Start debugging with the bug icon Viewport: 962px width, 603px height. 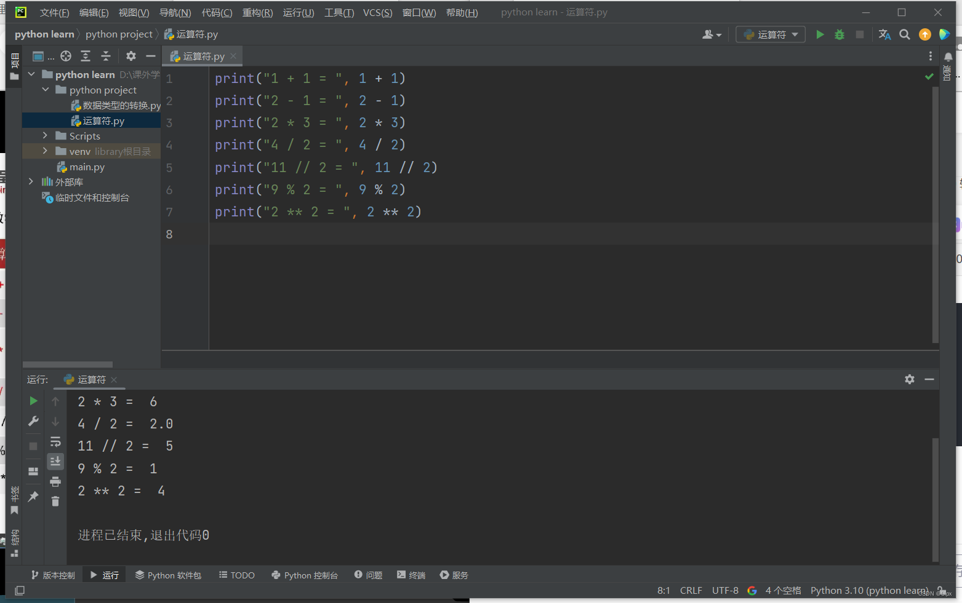pos(840,34)
